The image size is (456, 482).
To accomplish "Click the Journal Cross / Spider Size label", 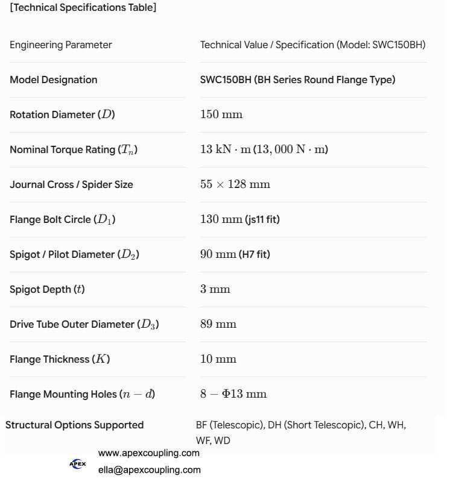I will pos(71,184).
